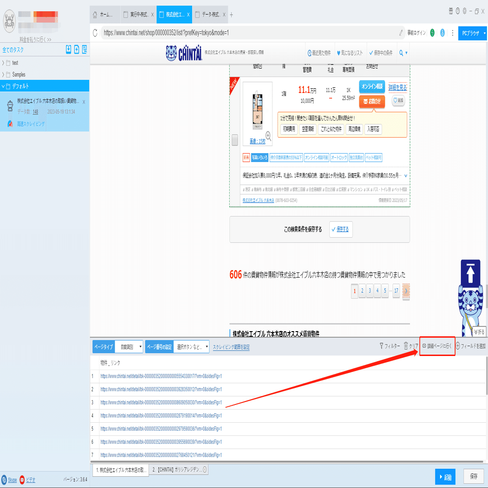Viewport: 488px width, 488px height.
Task: Open the three-dot more options menu
Action: pos(452,33)
